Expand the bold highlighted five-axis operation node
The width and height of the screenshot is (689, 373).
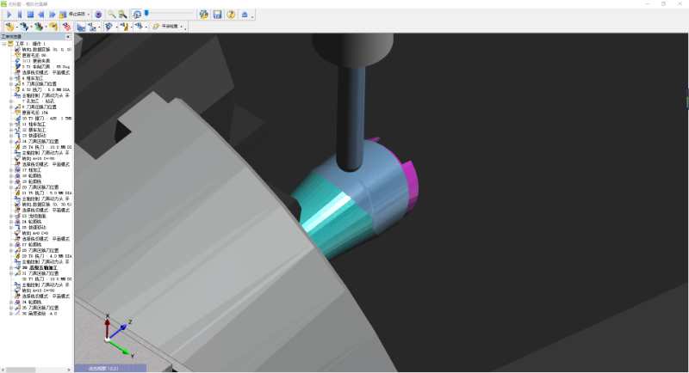[11, 268]
